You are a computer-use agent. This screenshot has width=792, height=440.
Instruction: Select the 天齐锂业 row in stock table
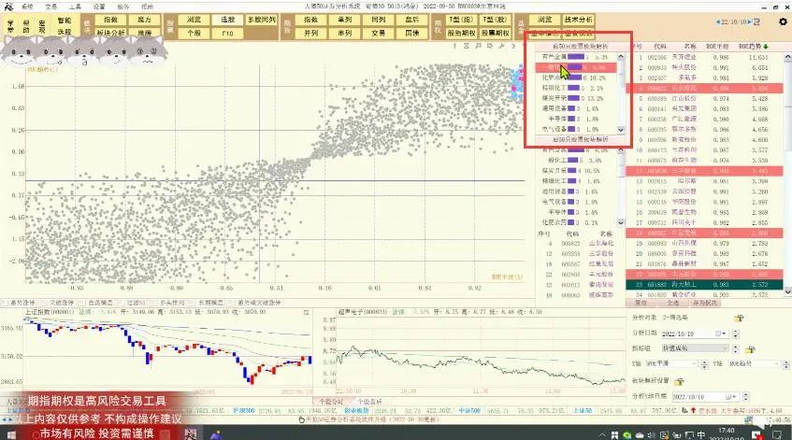tap(705, 58)
